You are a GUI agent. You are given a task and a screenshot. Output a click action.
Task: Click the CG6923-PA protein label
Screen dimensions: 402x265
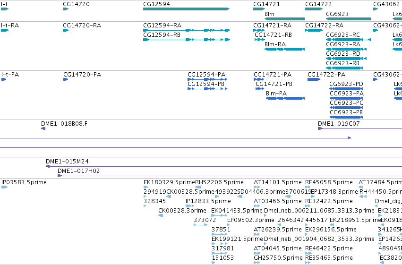pyautogui.click(x=347, y=94)
